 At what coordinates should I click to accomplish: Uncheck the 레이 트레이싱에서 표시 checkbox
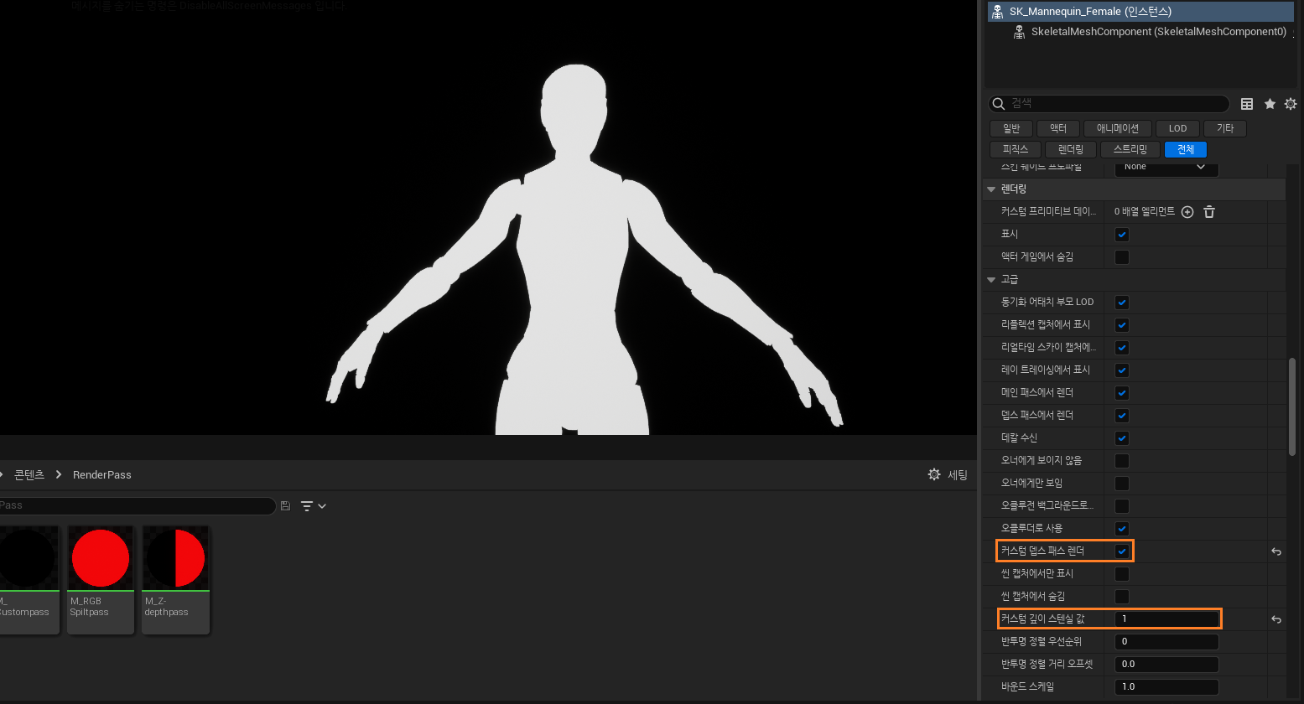1121,370
